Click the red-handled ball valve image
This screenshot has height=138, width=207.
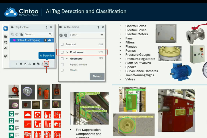tap(196, 34)
